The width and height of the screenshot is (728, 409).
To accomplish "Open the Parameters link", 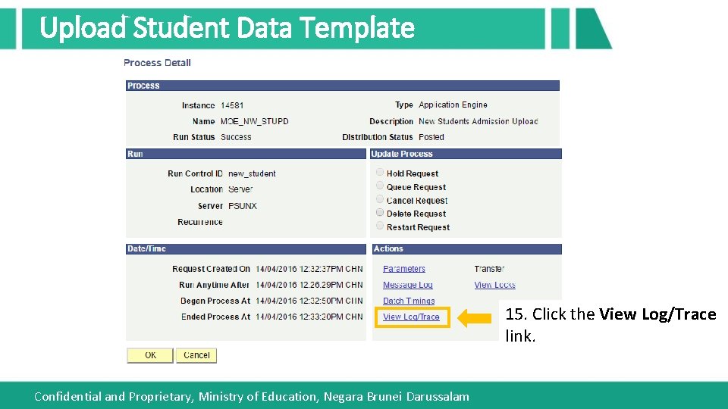I will tap(404, 268).
